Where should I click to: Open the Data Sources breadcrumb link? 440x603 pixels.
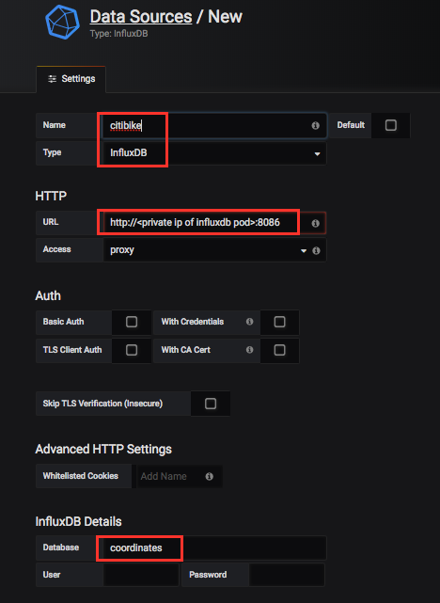(x=141, y=17)
